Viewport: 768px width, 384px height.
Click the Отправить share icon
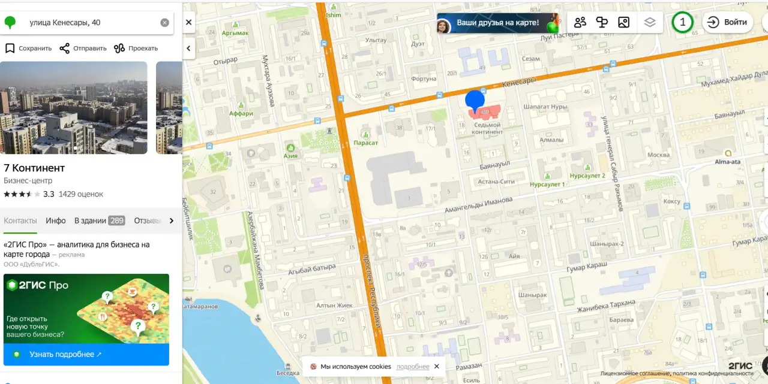pos(64,48)
